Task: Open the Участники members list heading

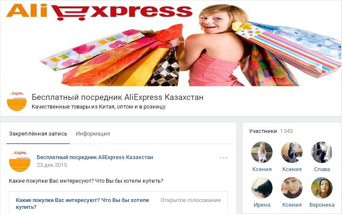Action: (x=263, y=131)
